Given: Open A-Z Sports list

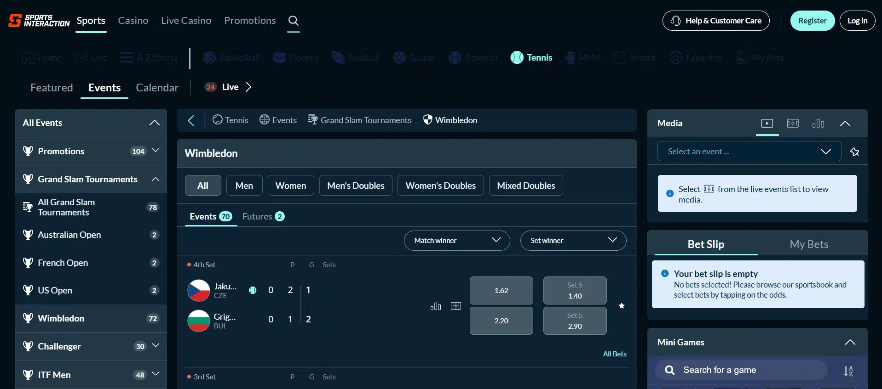Looking at the screenshot, I should (149, 57).
